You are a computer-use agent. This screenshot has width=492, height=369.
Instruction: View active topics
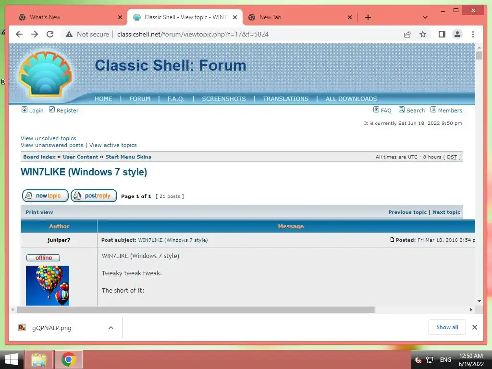point(113,145)
